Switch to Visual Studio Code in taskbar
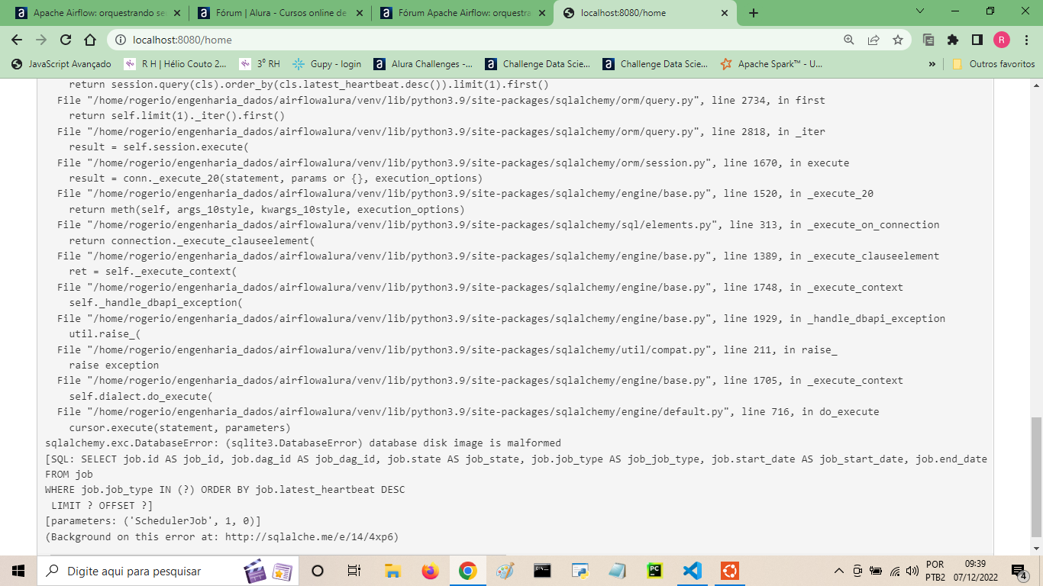1043x586 pixels. (x=692, y=571)
